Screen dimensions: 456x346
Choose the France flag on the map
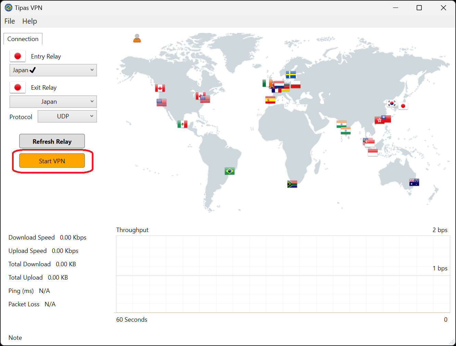tap(276, 90)
